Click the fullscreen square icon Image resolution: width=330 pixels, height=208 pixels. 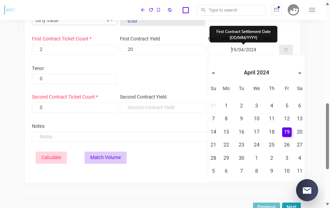(x=186, y=10)
